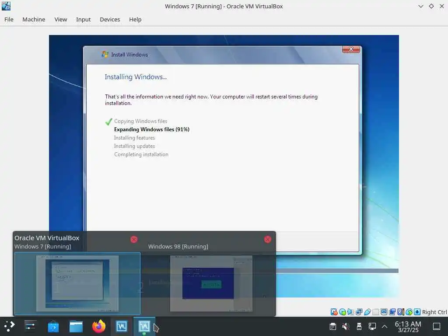Click 'Completing installation' step
The height and width of the screenshot is (336, 448).
(x=141, y=154)
